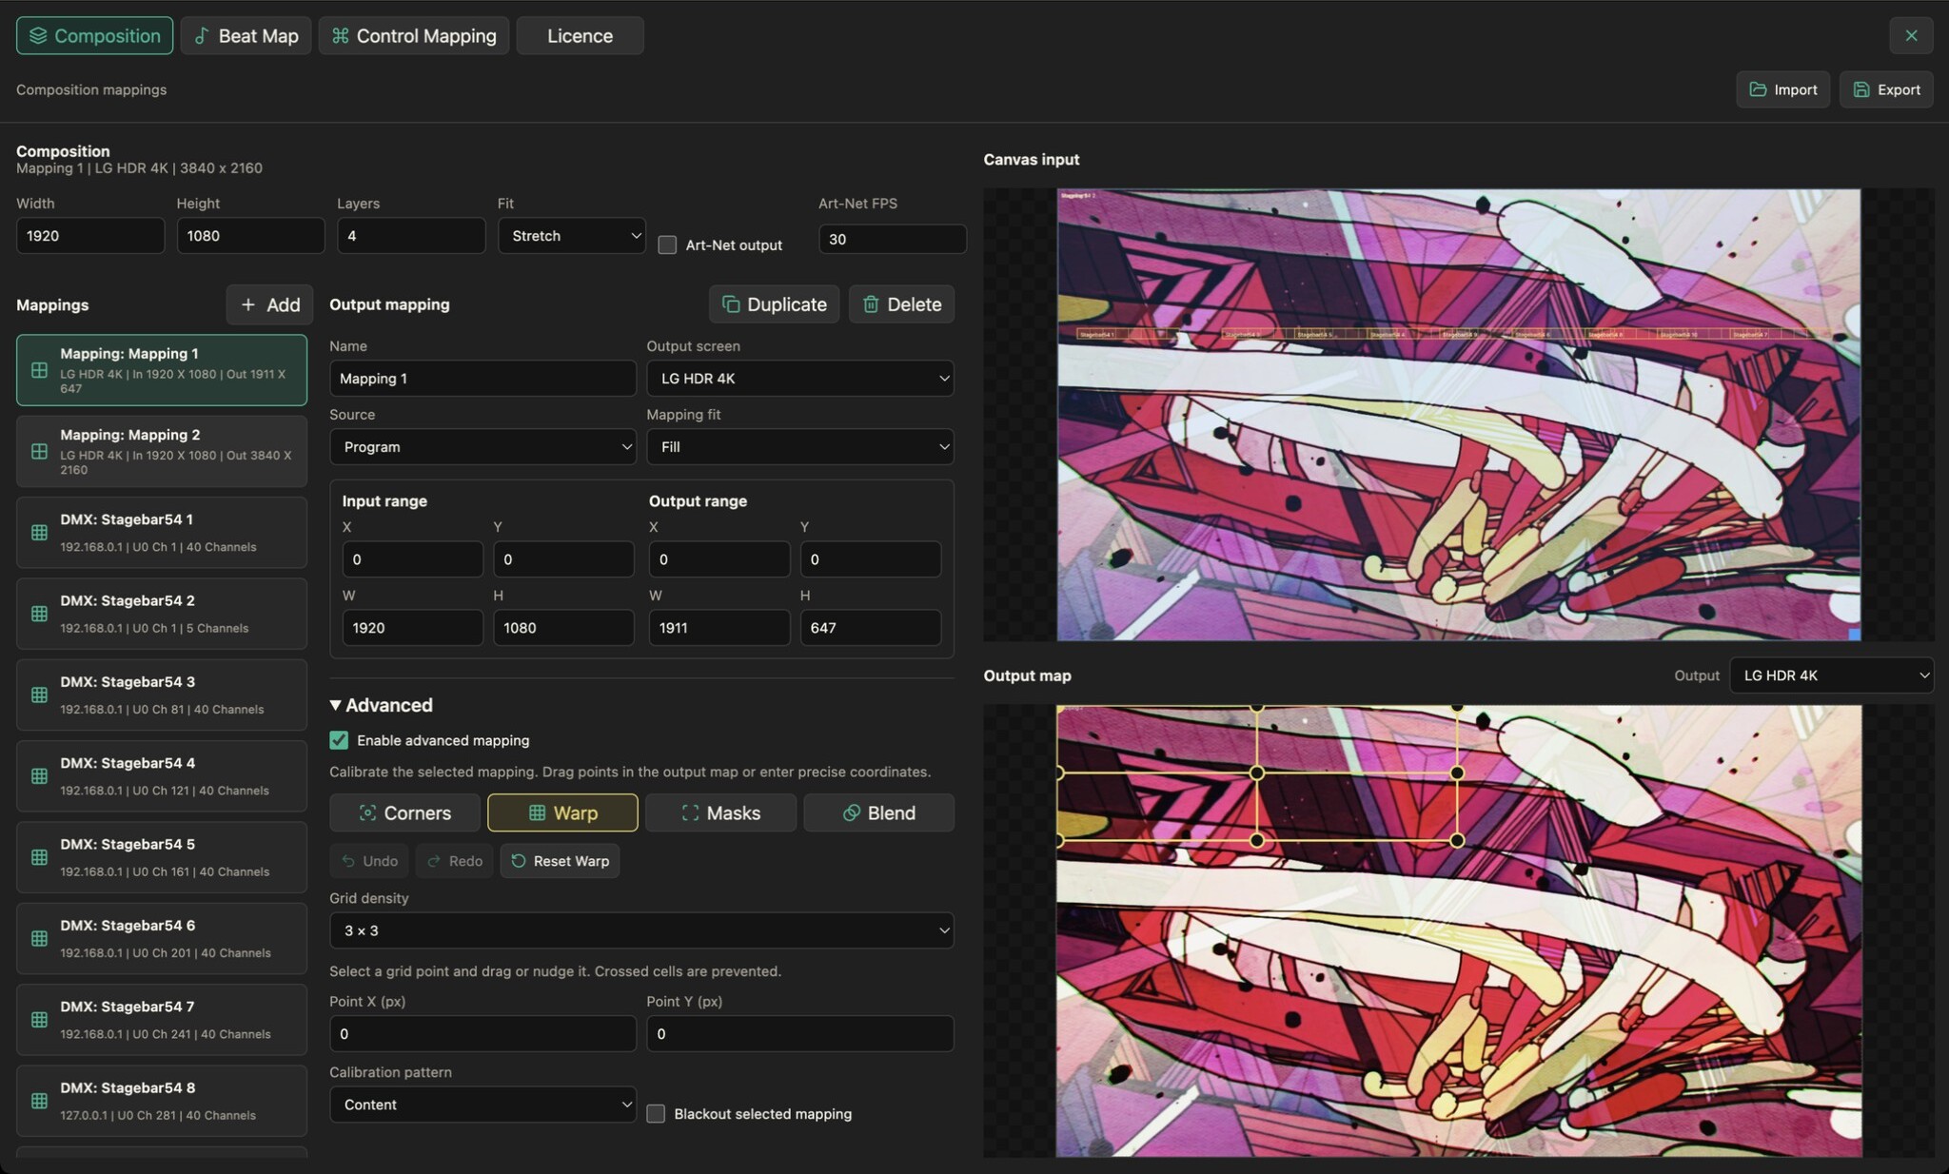1949x1174 pixels.
Task: Click the grid icon of DMX Stagebar54 1
Action: click(39, 533)
